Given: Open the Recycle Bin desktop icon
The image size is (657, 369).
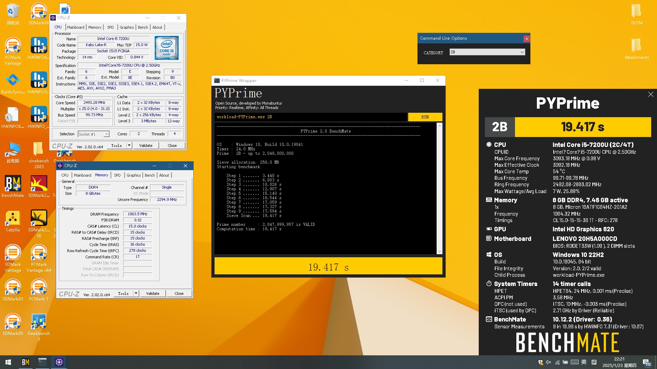Looking at the screenshot, I should click(13, 14).
